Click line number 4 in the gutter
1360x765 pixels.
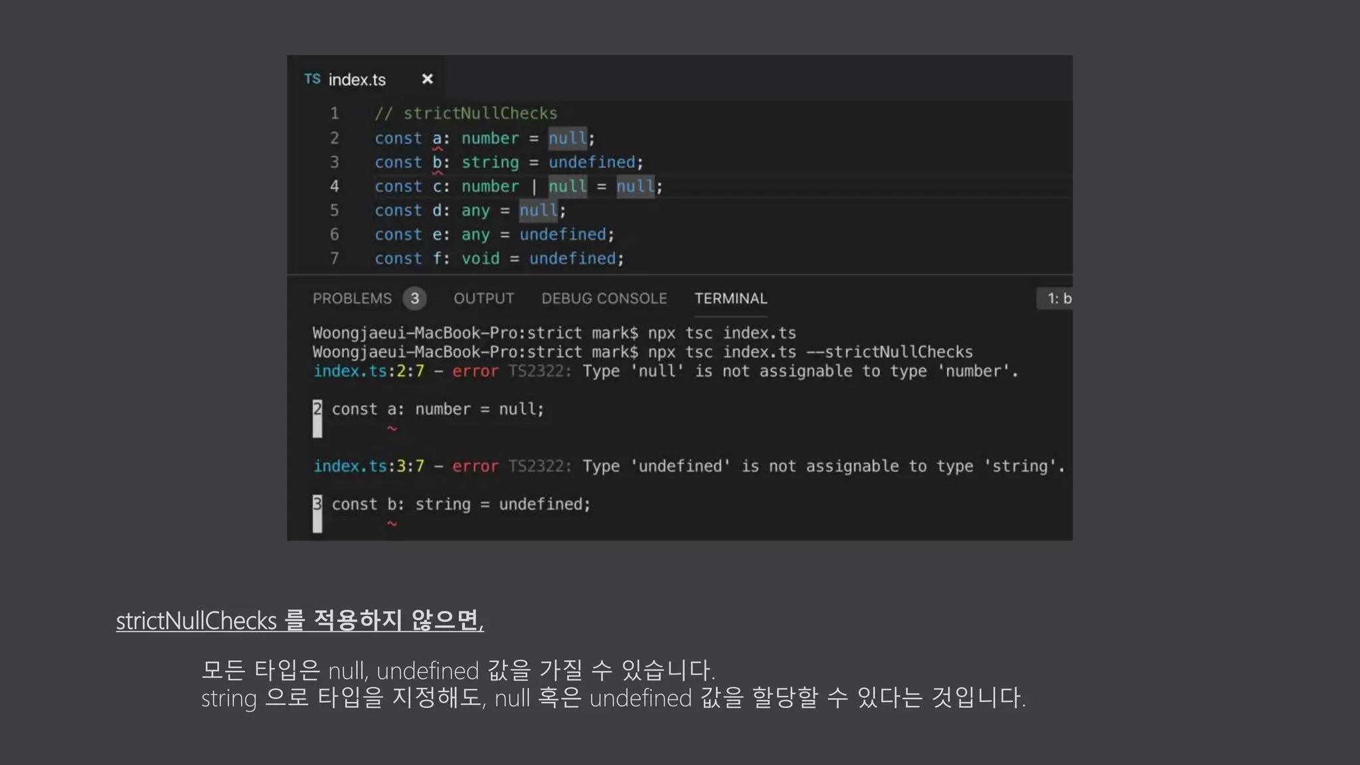coord(335,187)
